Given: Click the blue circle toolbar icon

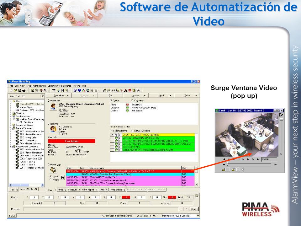Looking at the screenshot, I should (x=75, y=90).
